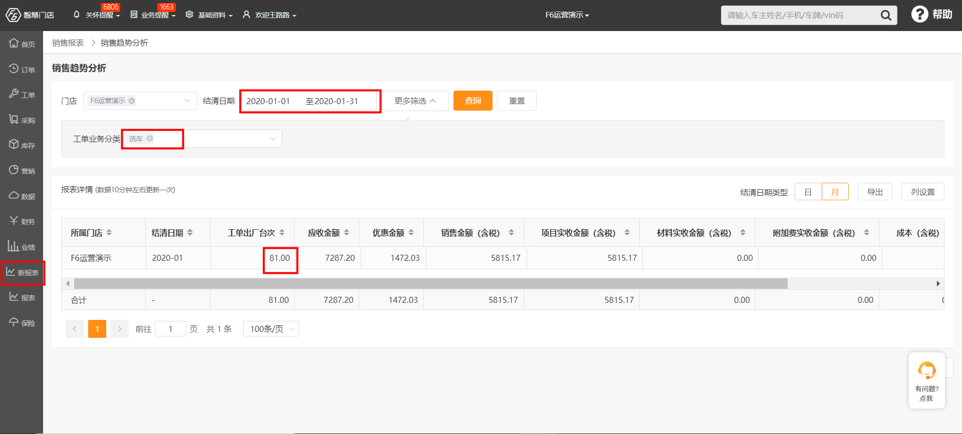
Task: Sort by 优惠金额 column
Action: tap(411, 233)
